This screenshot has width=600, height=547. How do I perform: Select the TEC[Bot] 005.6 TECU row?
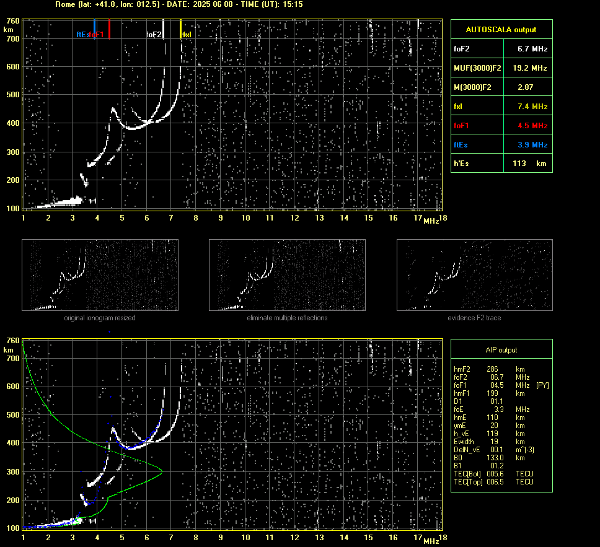pyautogui.click(x=493, y=473)
